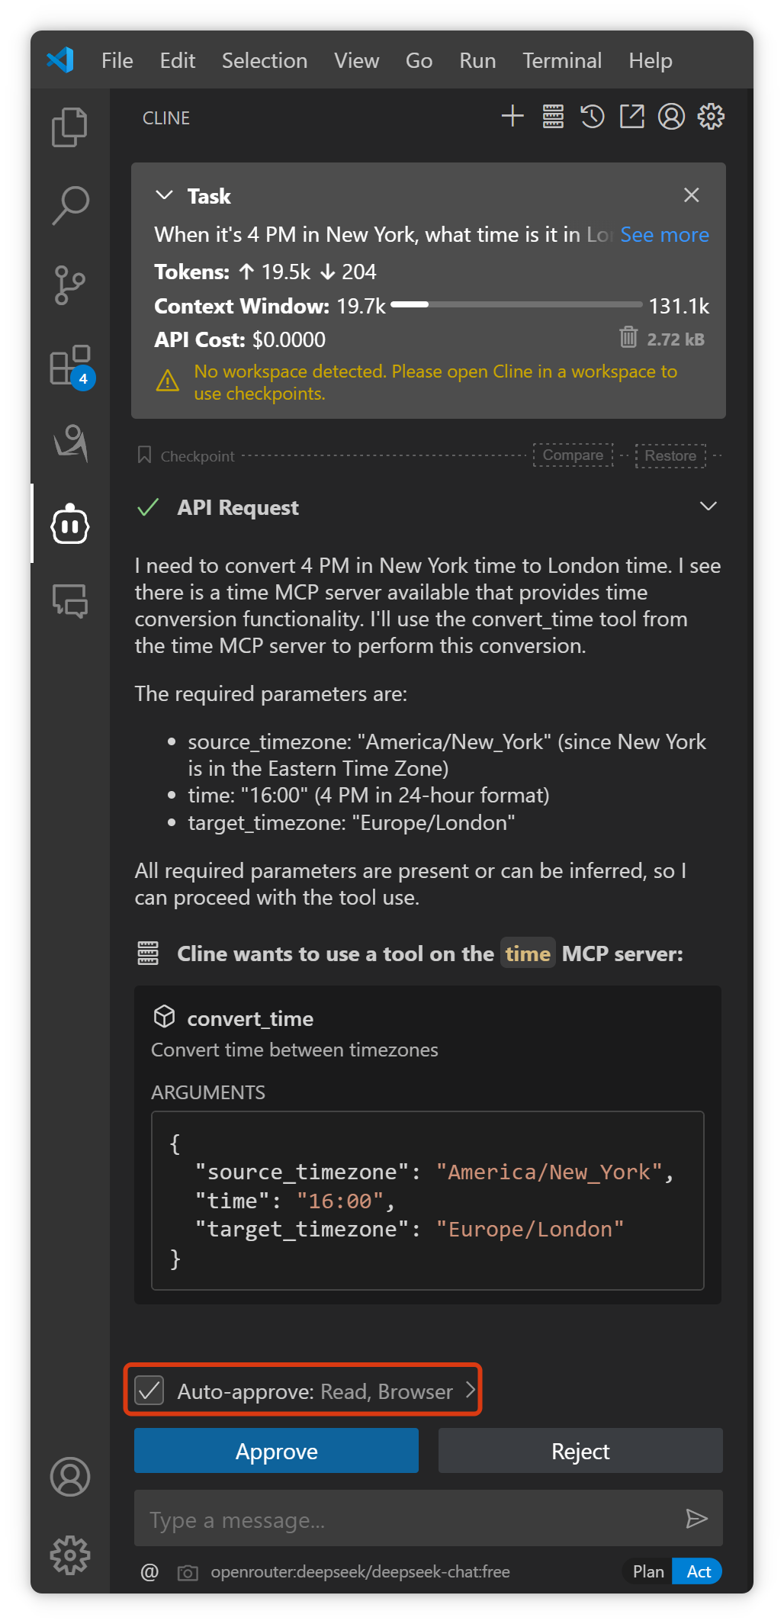784x1624 pixels.
Task: Switch to Act mode
Action: tap(698, 1571)
